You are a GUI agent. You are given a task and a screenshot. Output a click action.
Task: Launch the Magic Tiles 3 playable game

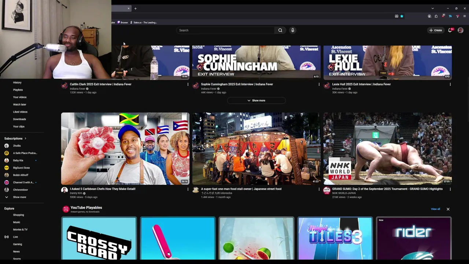click(x=335, y=238)
